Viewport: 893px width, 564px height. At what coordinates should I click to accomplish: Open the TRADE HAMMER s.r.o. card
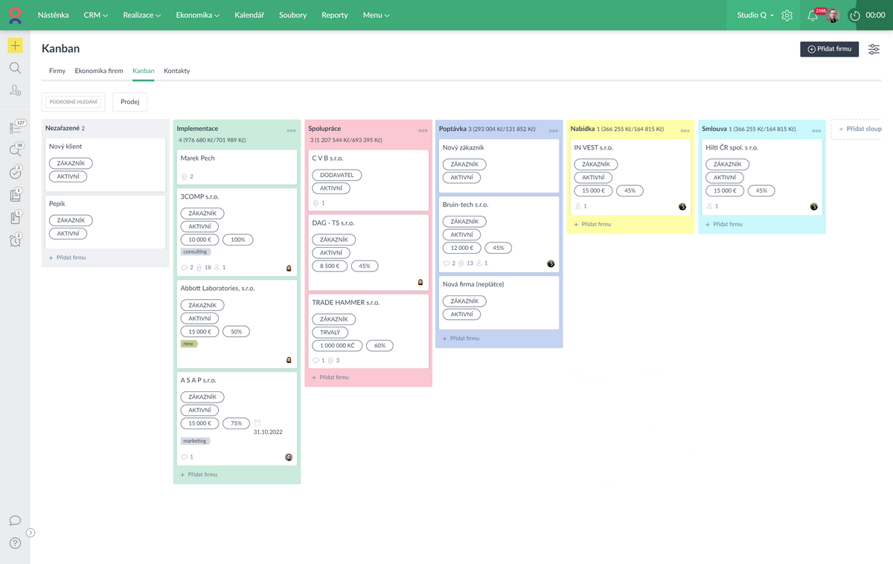tap(346, 303)
